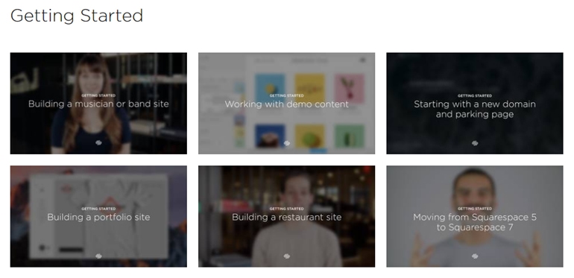
Task: Click the video icon on the demo content card
Action: coord(287,143)
